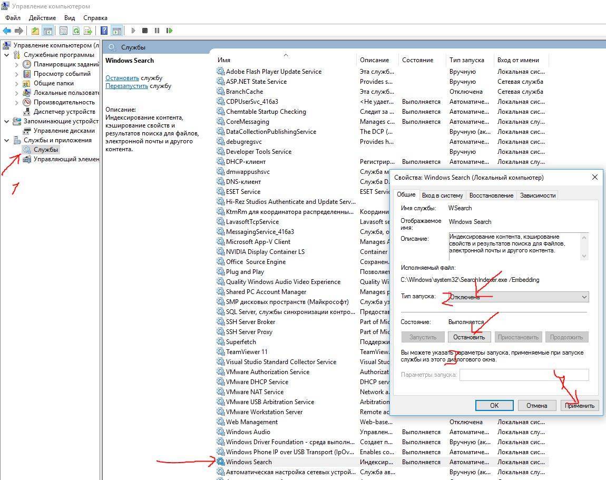Switch to the Восстановление tab
The image size is (606, 480).
tap(491, 195)
